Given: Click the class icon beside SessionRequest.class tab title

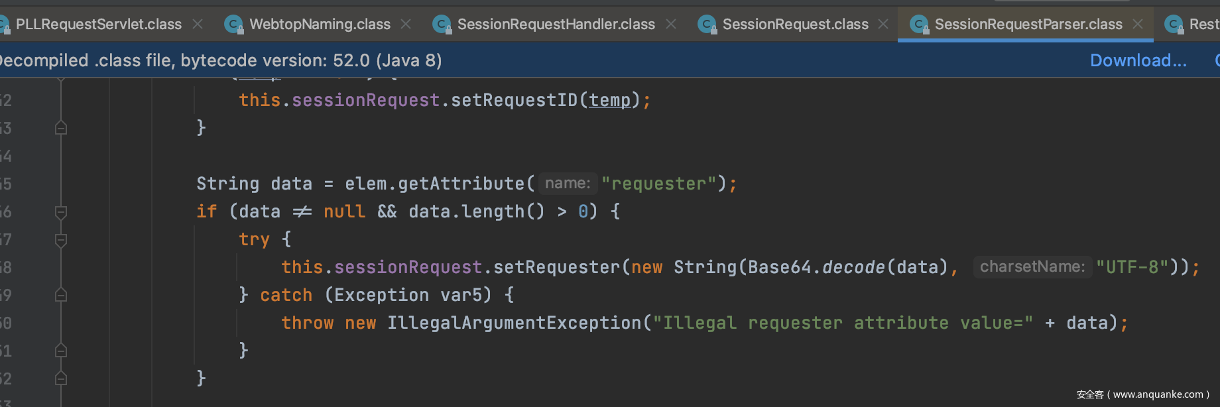Looking at the screenshot, I should (707, 25).
